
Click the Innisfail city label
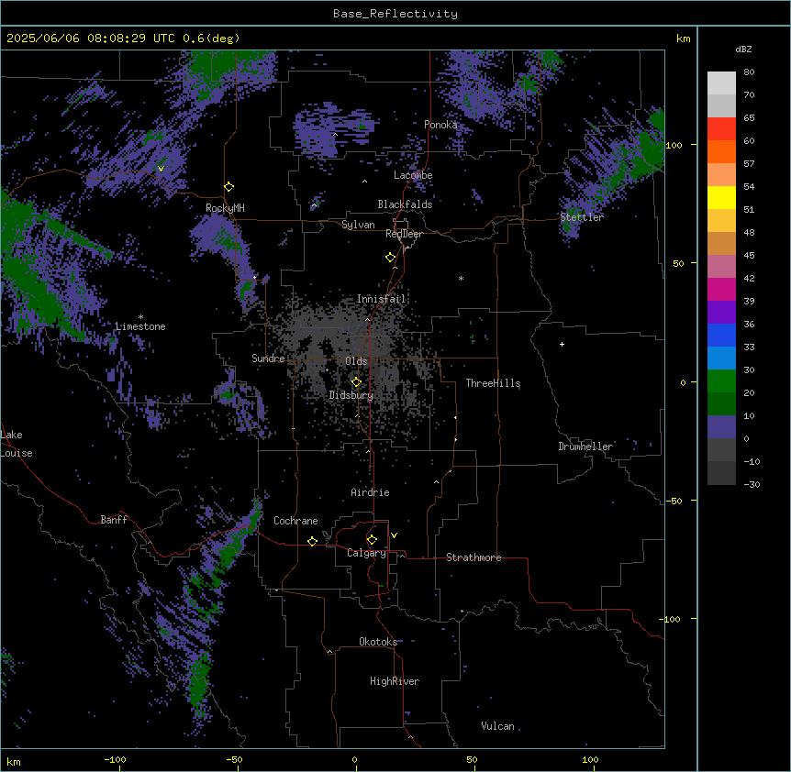tap(381, 299)
